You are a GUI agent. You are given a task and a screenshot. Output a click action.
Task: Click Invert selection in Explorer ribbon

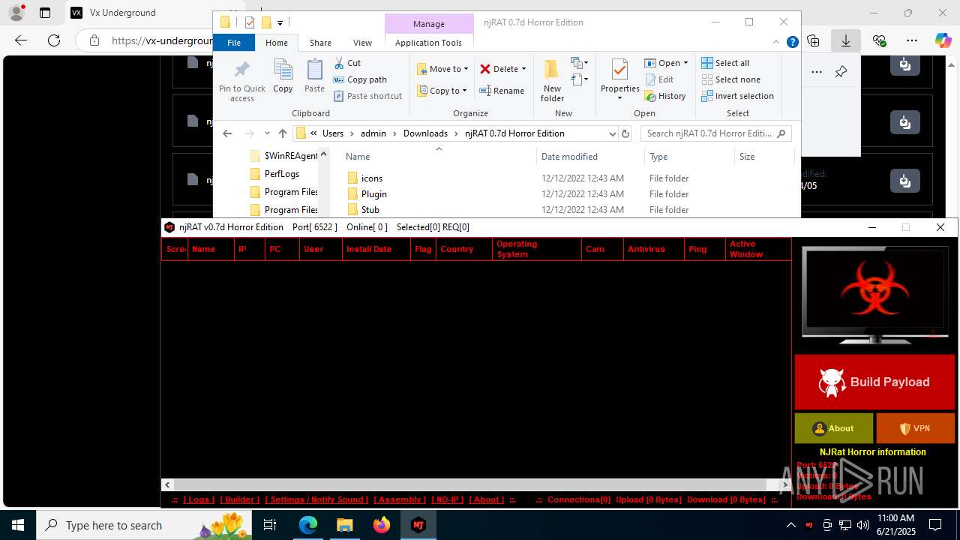737,96
